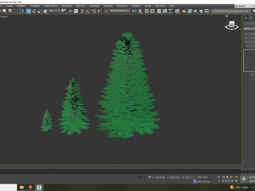255x191 pixels.
Task: Open the Modifier List dropdown
Action: pos(249,29)
